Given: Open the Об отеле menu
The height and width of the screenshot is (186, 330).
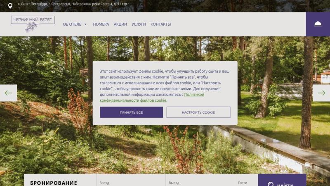Looking at the screenshot, I should pos(72,24).
